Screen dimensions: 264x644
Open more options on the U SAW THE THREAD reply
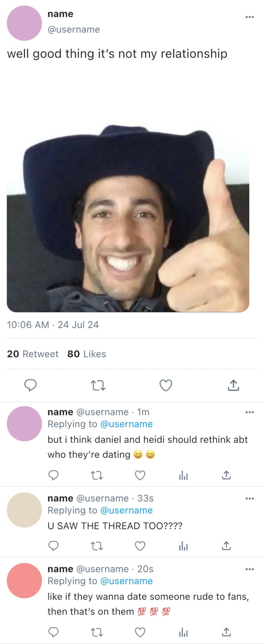pyautogui.click(x=250, y=499)
